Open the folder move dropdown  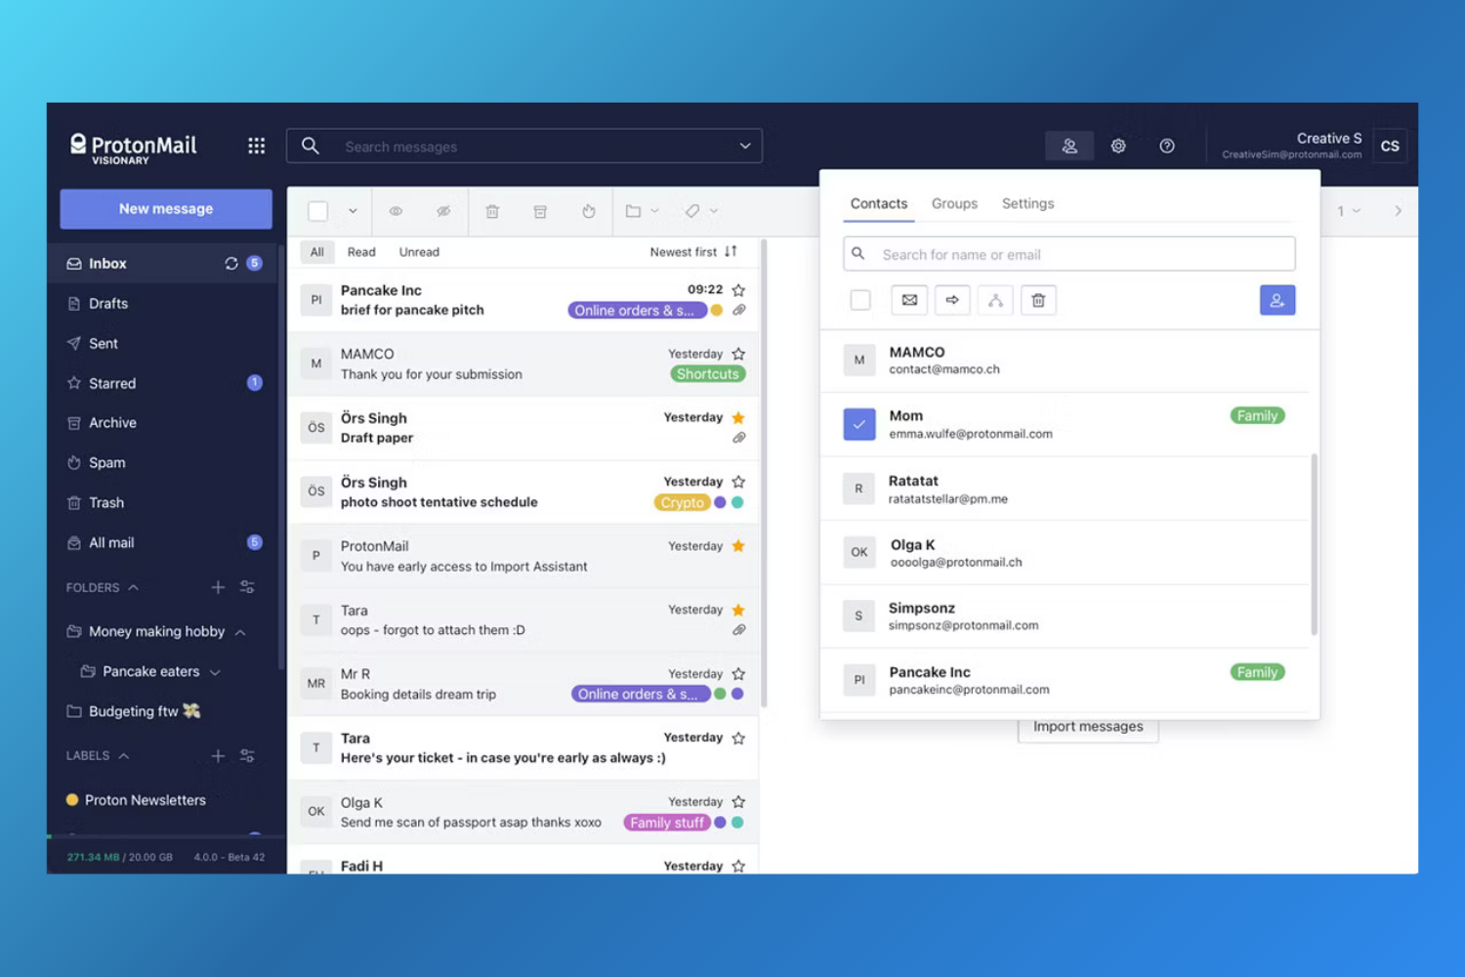coord(639,211)
